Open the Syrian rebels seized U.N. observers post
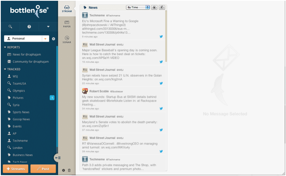Viewport: 286px width, 176px height. point(122,76)
